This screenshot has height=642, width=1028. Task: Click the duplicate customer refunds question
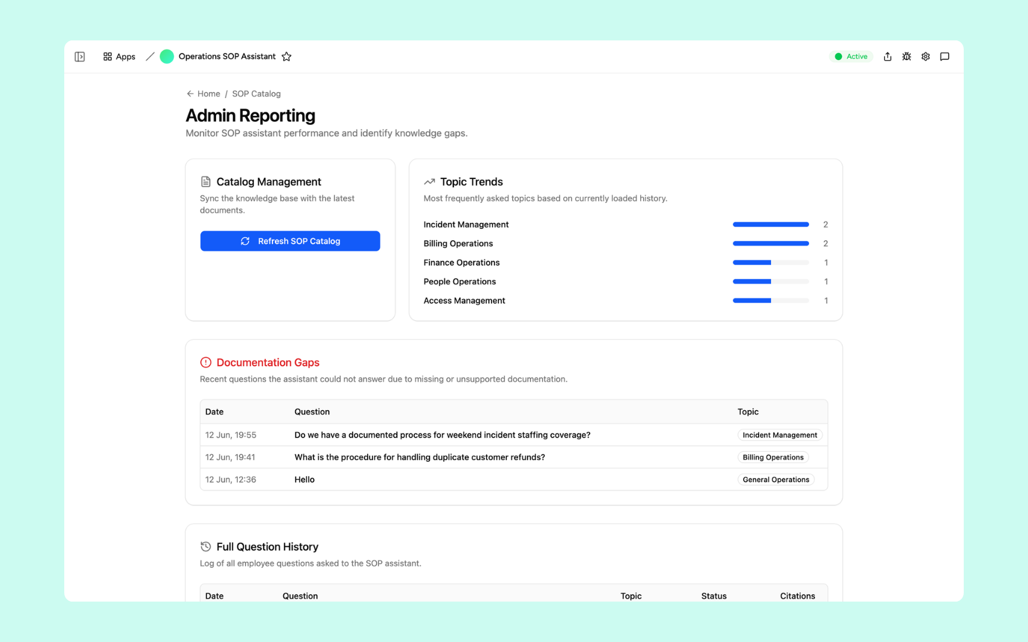[420, 457]
